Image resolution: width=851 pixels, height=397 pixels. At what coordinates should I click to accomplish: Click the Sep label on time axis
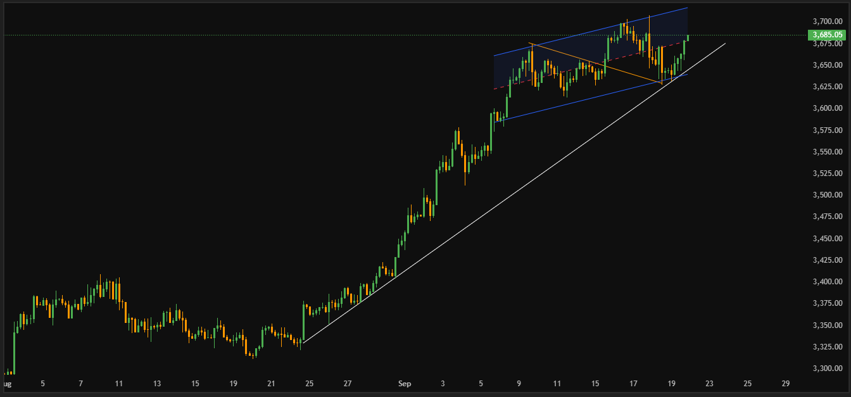405,384
